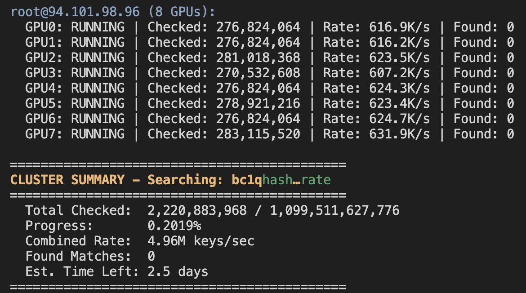Click the CLUSTER SUMMARY heading
This screenshot has width=526, height=293.
tap(67, 180)
